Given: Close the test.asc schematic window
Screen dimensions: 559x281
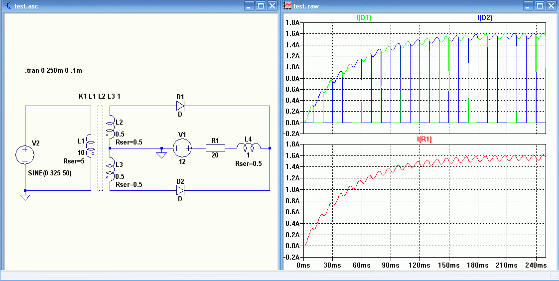Looking at the screenshot, I should pos(273,5).
